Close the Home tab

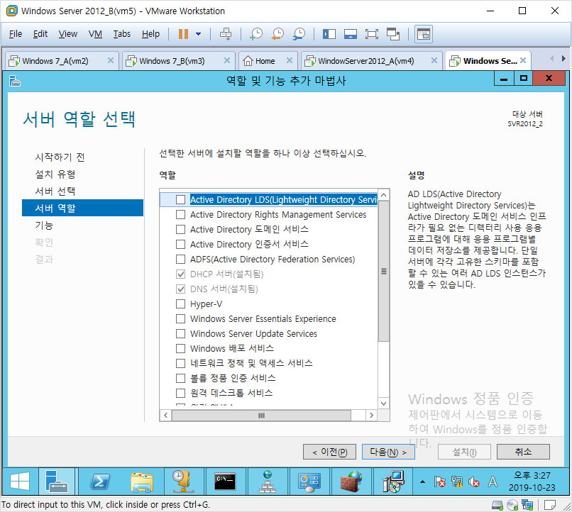(290, 60)
